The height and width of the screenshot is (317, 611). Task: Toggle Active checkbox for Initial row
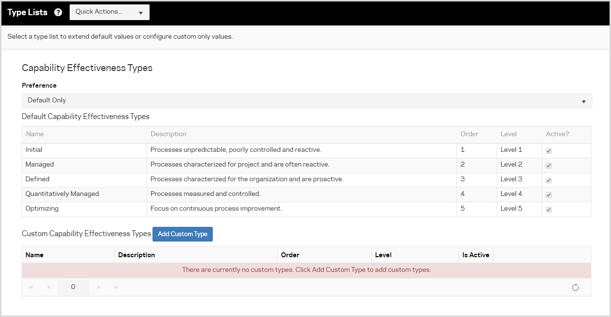549,151
